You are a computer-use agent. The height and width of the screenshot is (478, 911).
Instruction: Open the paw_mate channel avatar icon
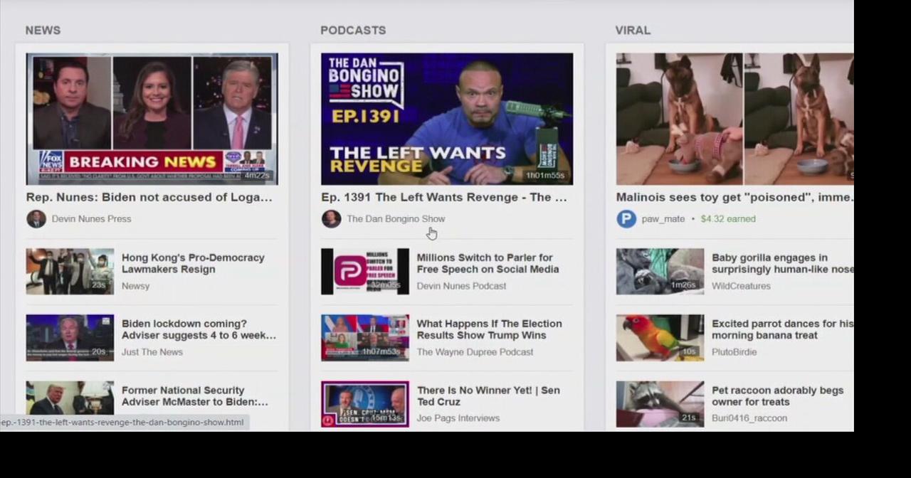pos(626,219)
